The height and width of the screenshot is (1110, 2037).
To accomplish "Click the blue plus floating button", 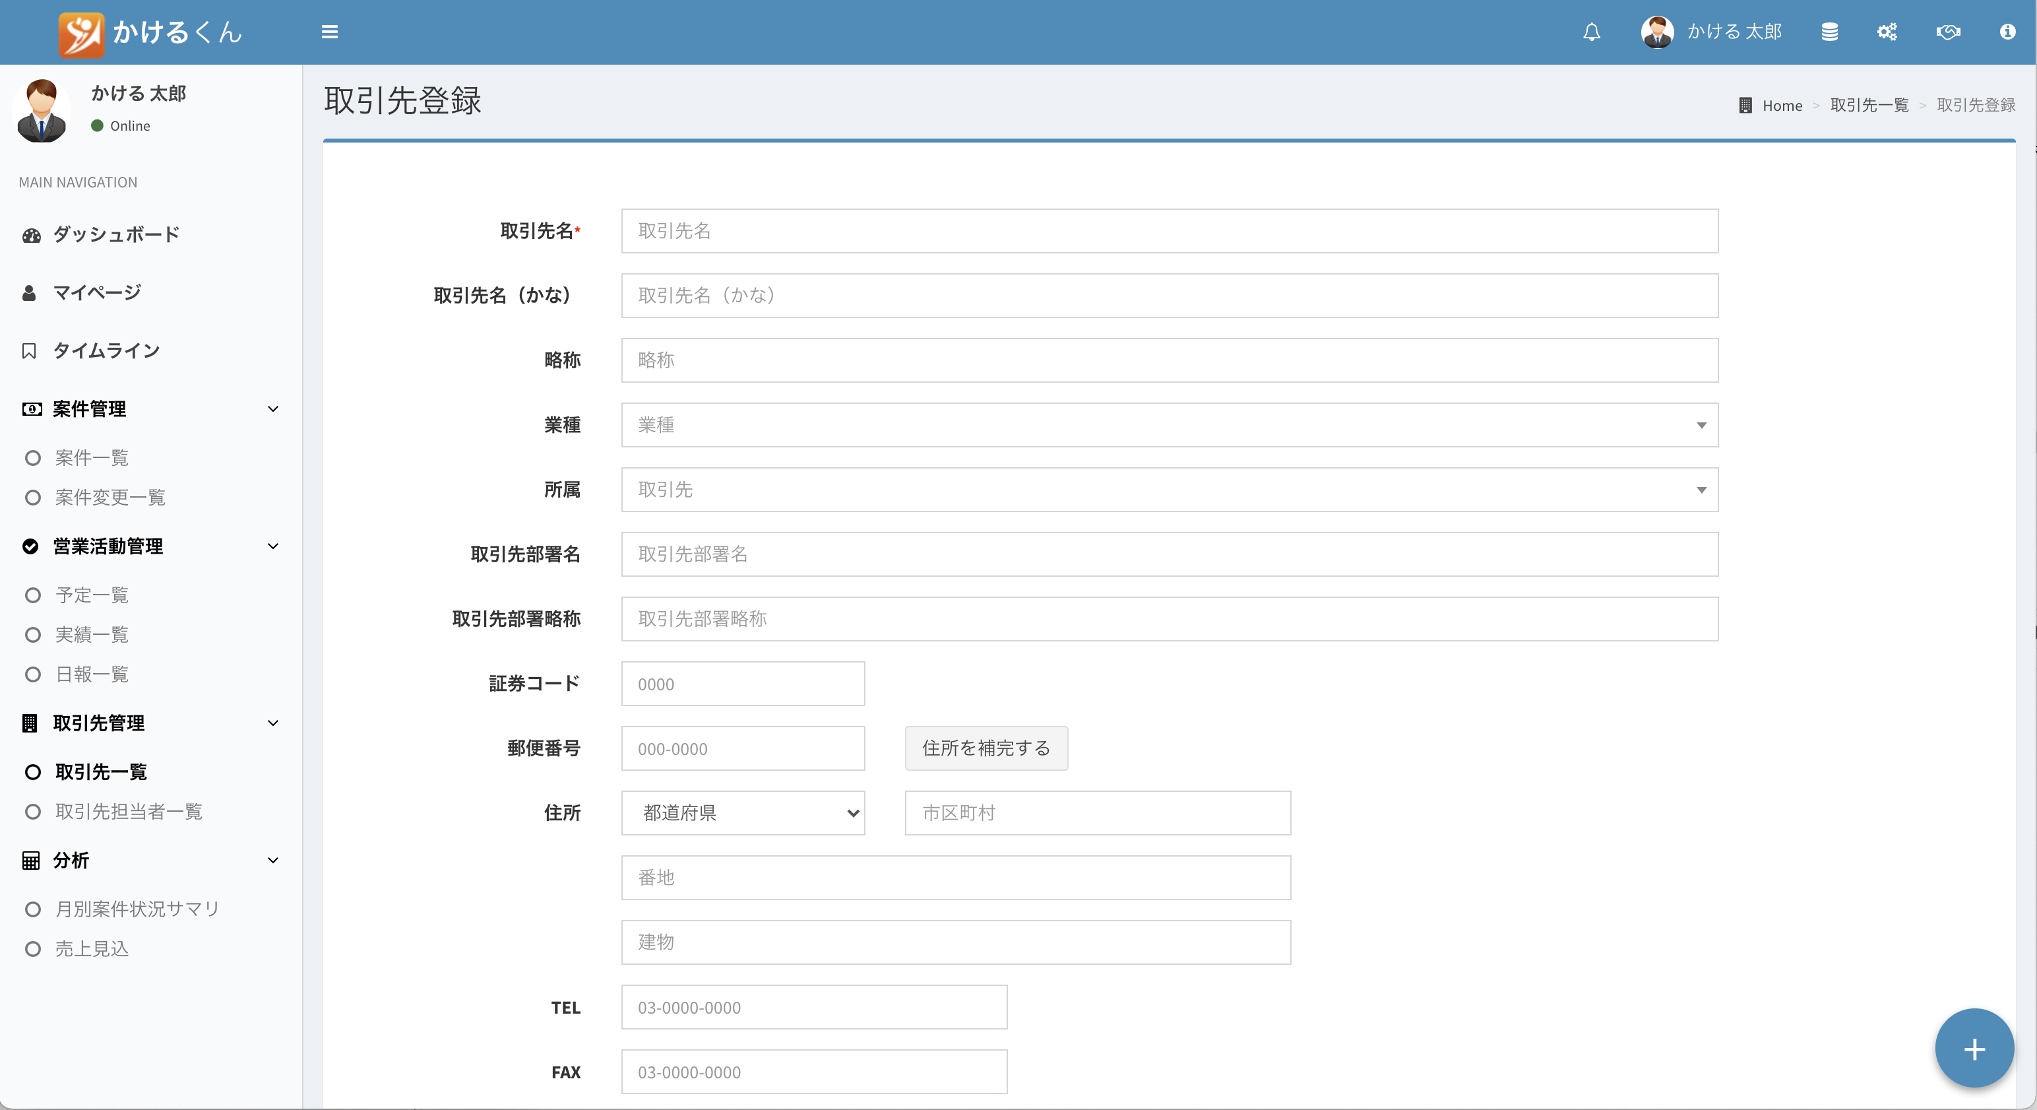I will (x=1974, y=1049).
